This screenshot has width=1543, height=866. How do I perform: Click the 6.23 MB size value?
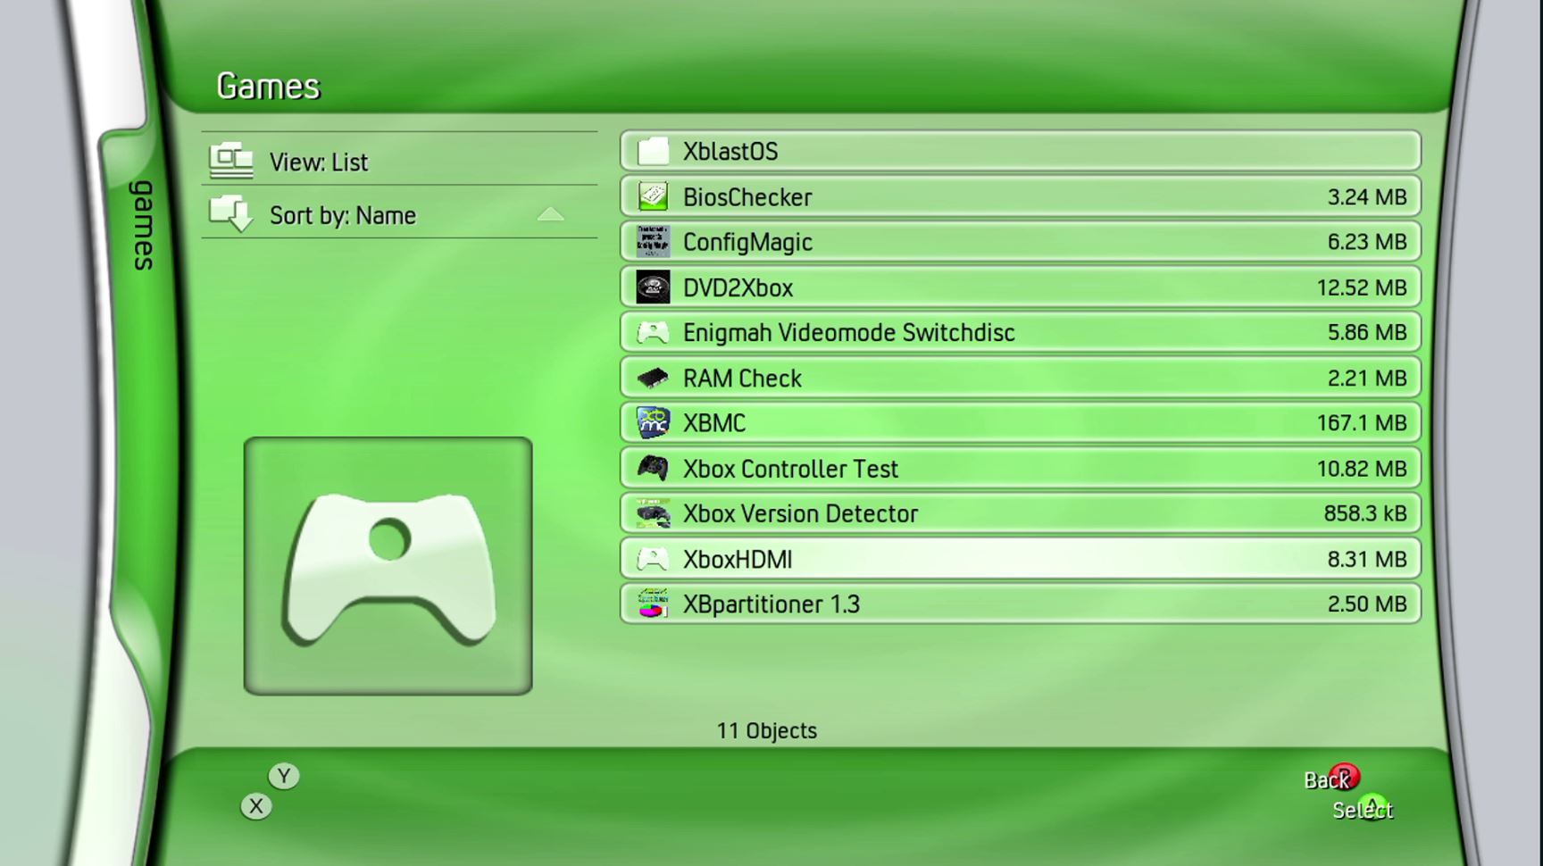click(x=1367, y=242)
